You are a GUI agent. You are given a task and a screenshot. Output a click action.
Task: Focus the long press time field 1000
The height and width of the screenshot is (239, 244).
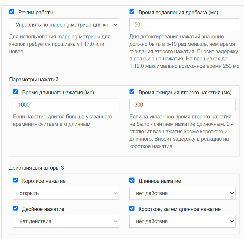pyautogui.click(x=66, y=105)
